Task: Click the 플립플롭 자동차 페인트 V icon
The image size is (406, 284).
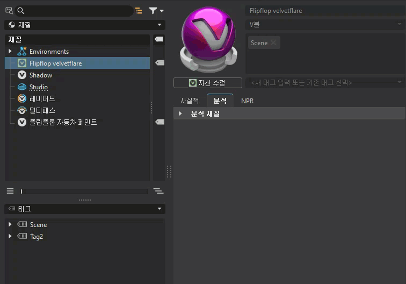Action: click(x=22, y=122)
